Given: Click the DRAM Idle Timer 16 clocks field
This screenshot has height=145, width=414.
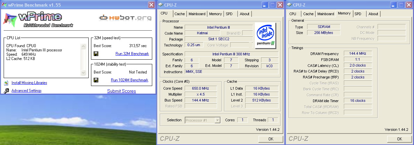Looking at the screenshot, I should click(358, 101).
